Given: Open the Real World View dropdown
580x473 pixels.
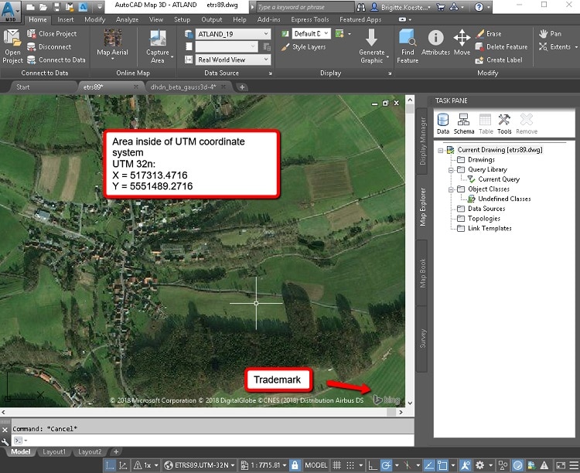Looking at the screenshot, I should tap(233, 60).
